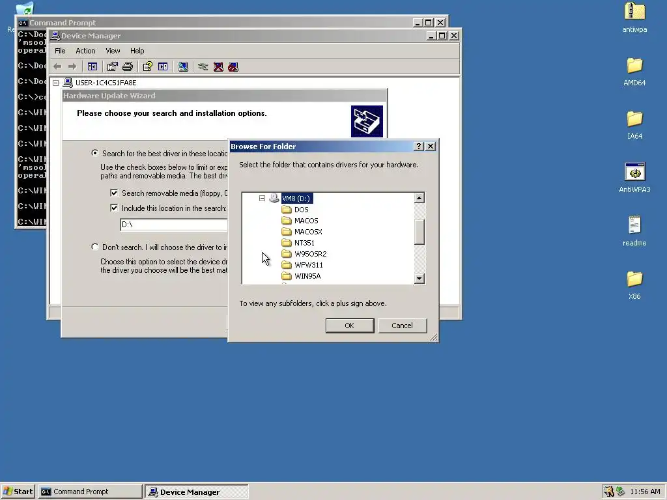Viewport: 667px width, 500px height.
Task: Toggle 'Include this location in the search' checkbox
Action: click(114, 208)
